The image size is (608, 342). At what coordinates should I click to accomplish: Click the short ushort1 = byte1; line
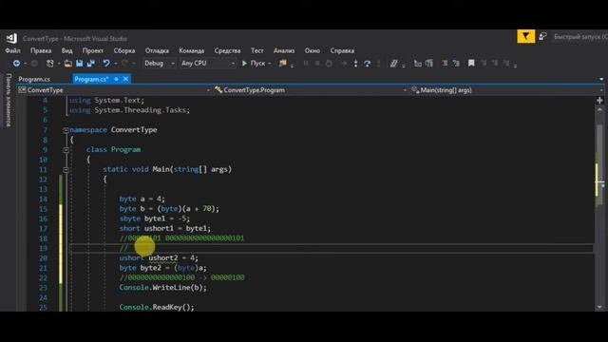[x=165, y=228]
